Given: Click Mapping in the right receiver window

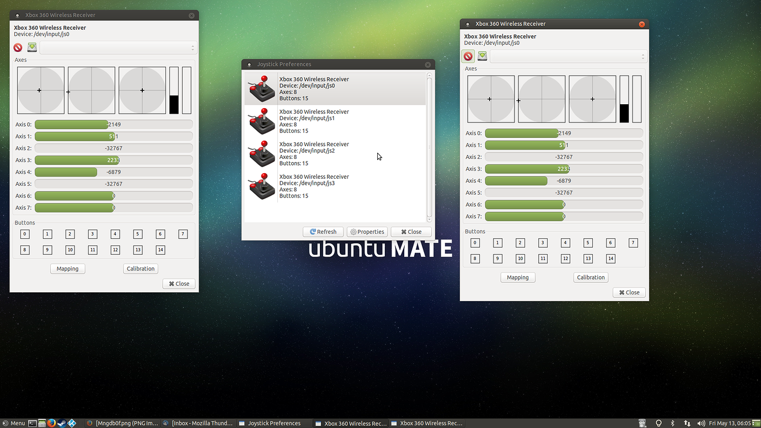Looking at the screenshot, I should point(518,277).
